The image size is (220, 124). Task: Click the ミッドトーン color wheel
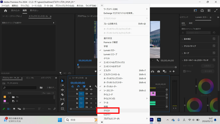[206, 86]
